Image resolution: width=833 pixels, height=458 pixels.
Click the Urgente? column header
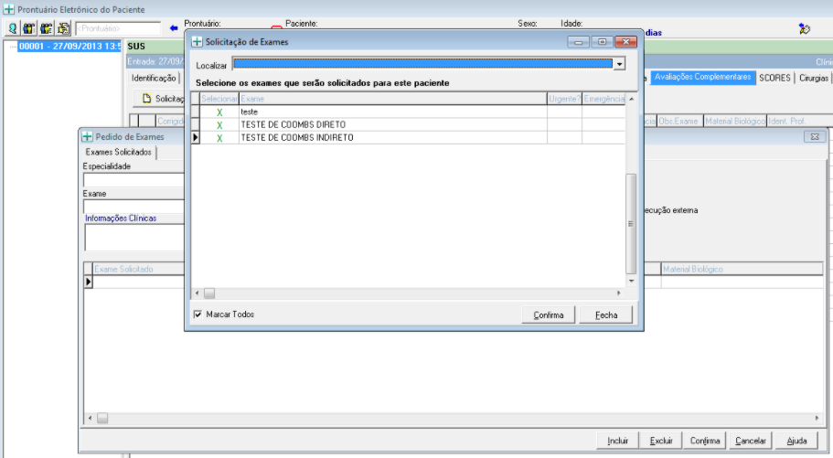pos(565,99)
